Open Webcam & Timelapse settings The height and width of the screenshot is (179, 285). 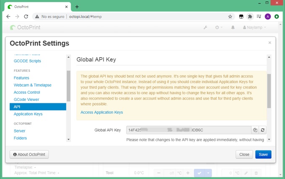pos(32,85)
